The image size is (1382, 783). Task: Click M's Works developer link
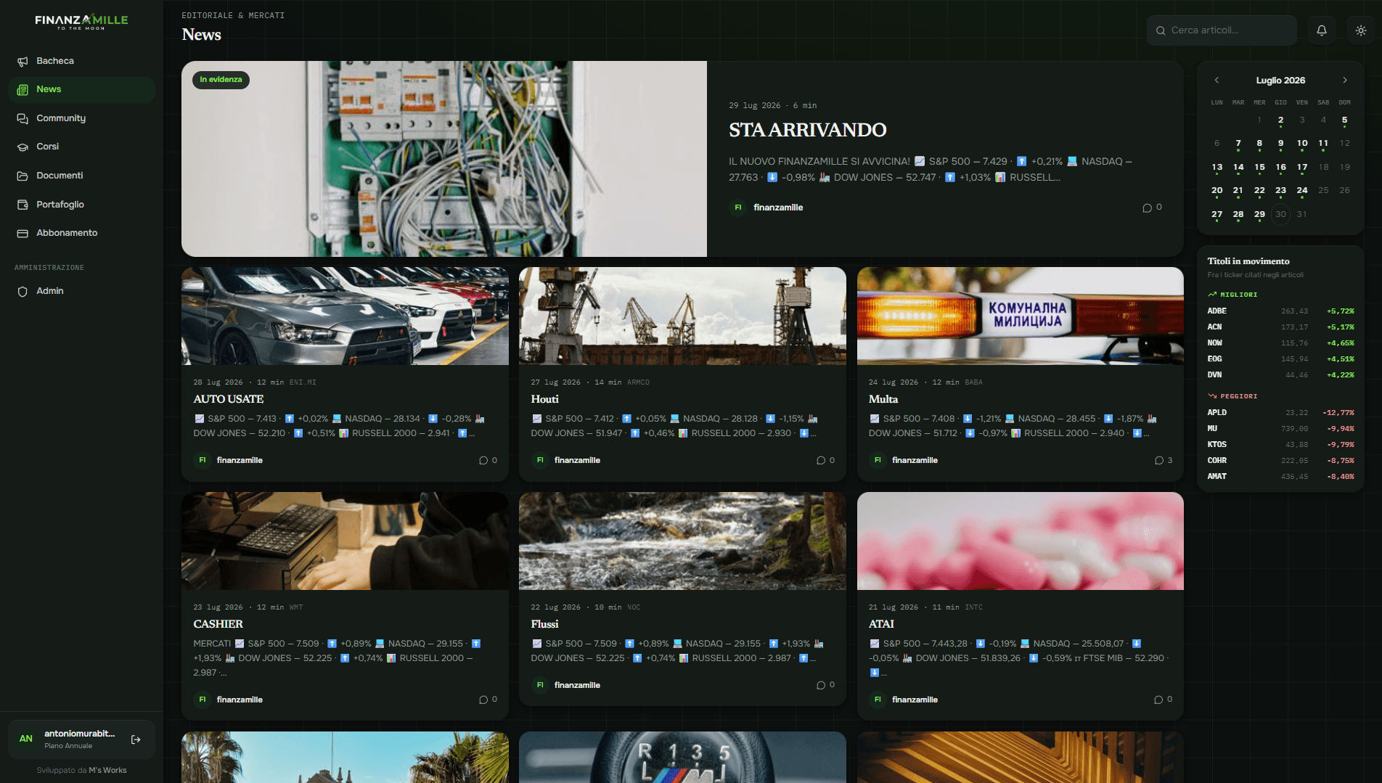107,771
